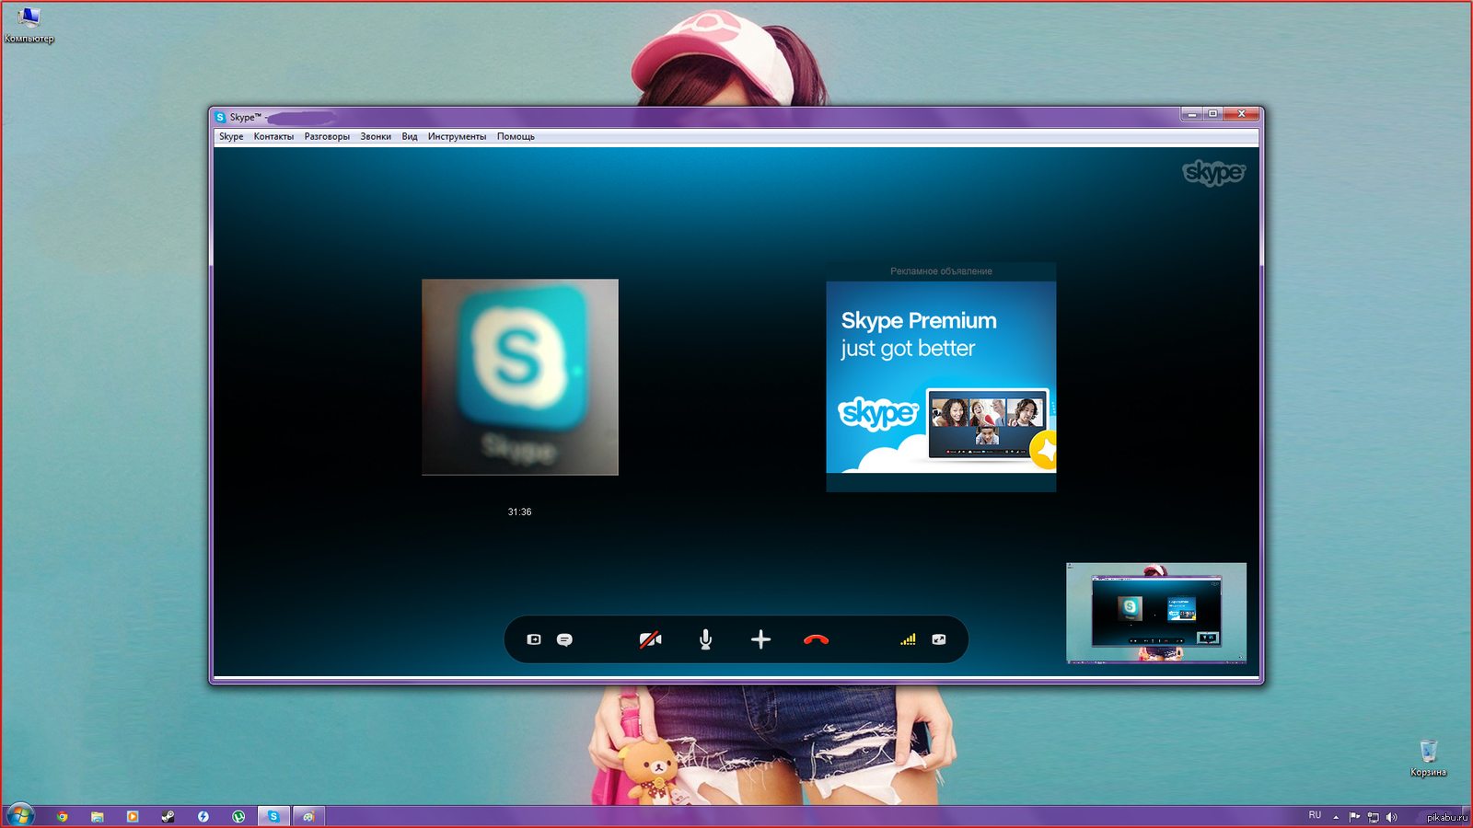This screenshot has height=828, width=1473.
Task: Expand the hidden tray icons arrow
Action: tap(1336, 817)
